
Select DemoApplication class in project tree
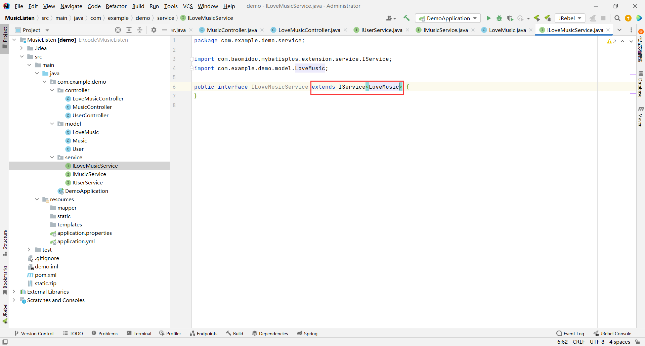click(x=87, y=191)
